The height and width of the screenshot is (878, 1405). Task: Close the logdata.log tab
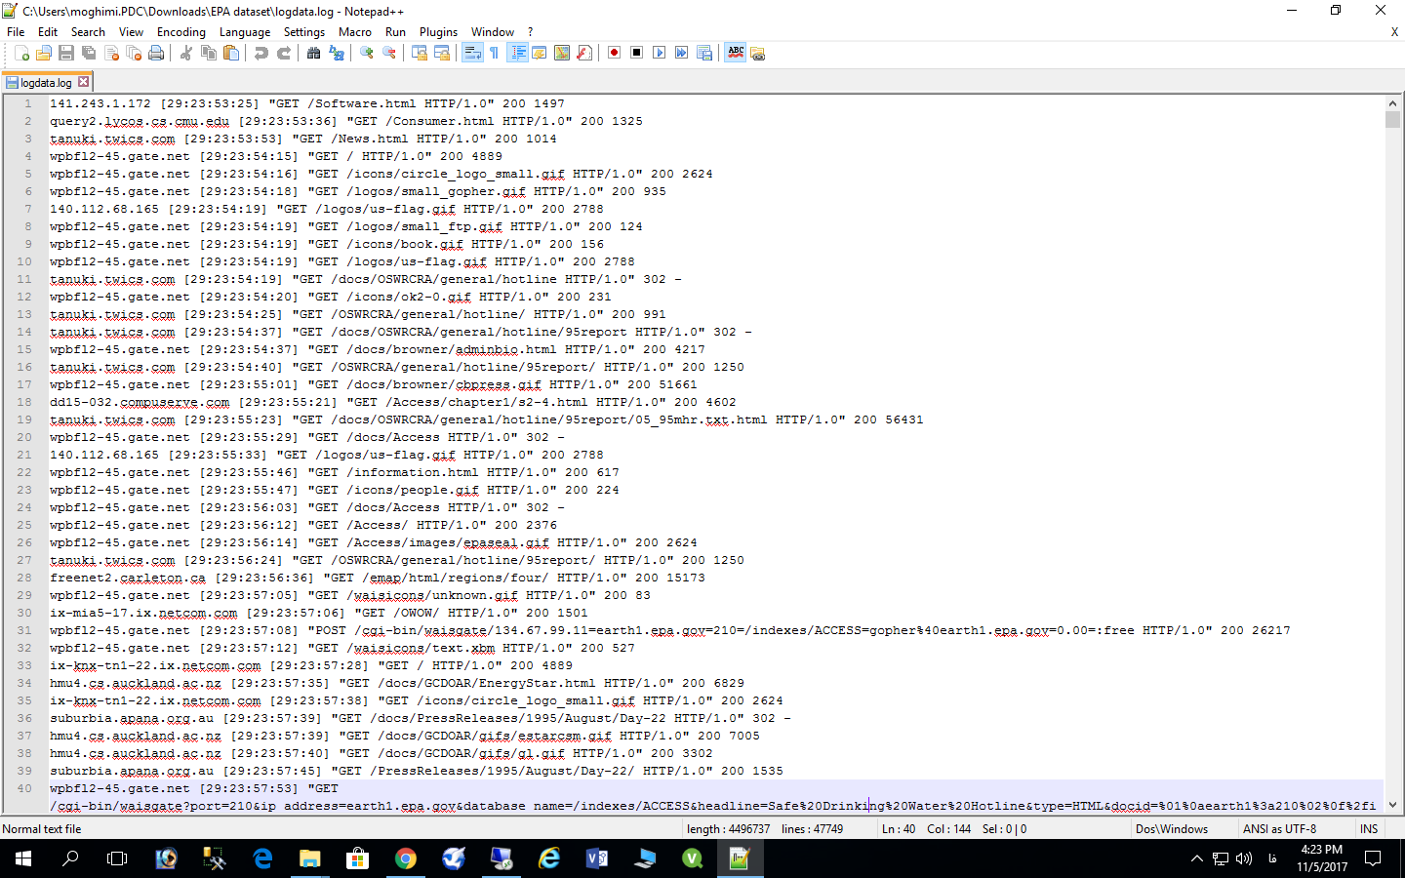pyautogui.click(x=84, y=82)
